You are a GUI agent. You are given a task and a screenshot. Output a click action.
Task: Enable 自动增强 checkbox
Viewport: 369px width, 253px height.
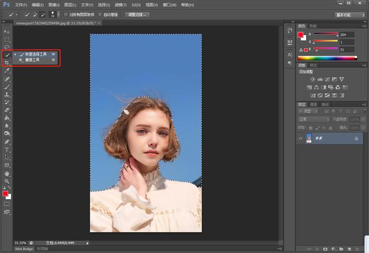coord(100,14)
